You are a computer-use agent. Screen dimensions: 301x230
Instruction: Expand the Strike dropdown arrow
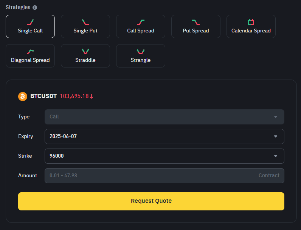point(276,156)
